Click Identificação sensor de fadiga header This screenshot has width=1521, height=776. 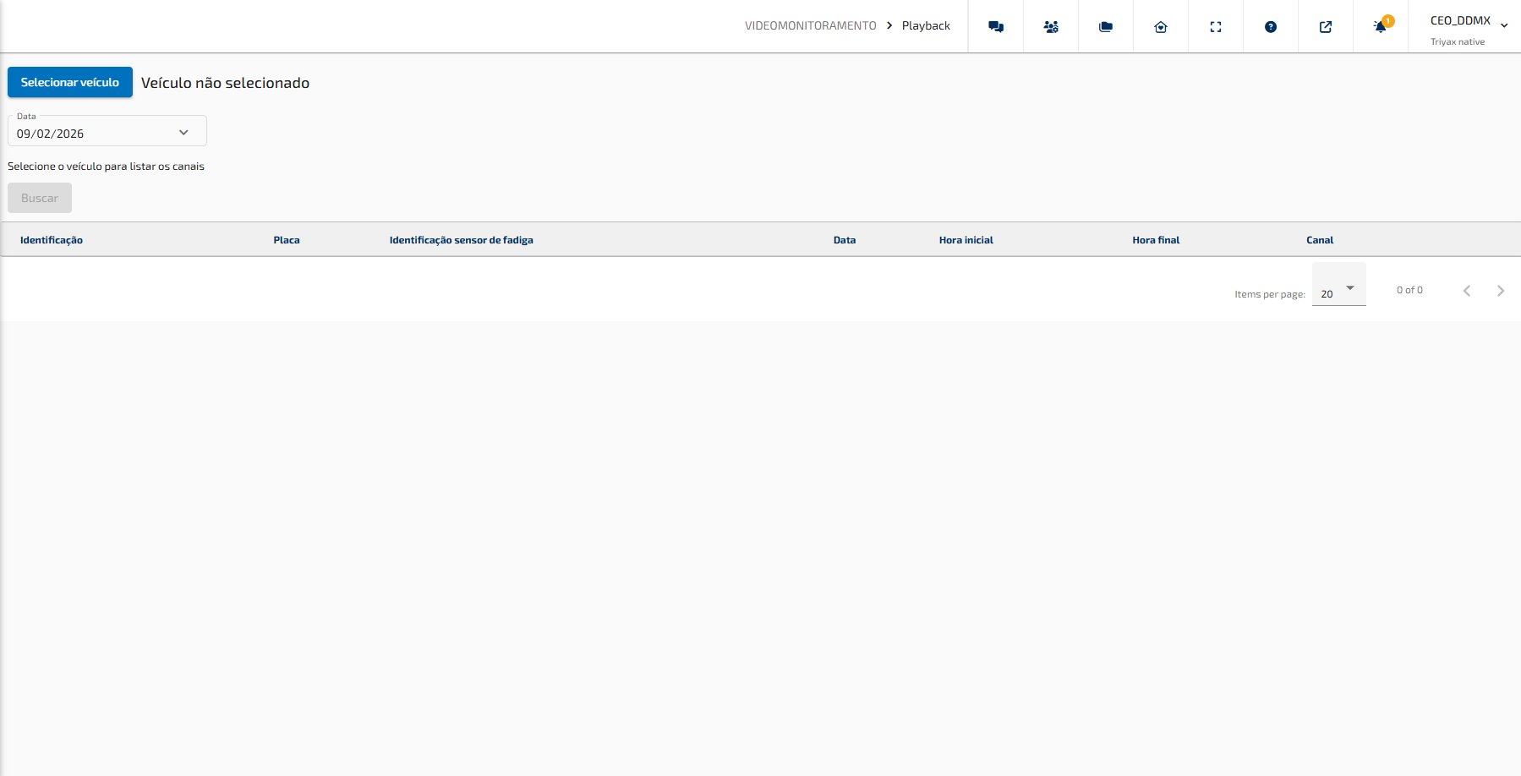(x=461, y=240)
